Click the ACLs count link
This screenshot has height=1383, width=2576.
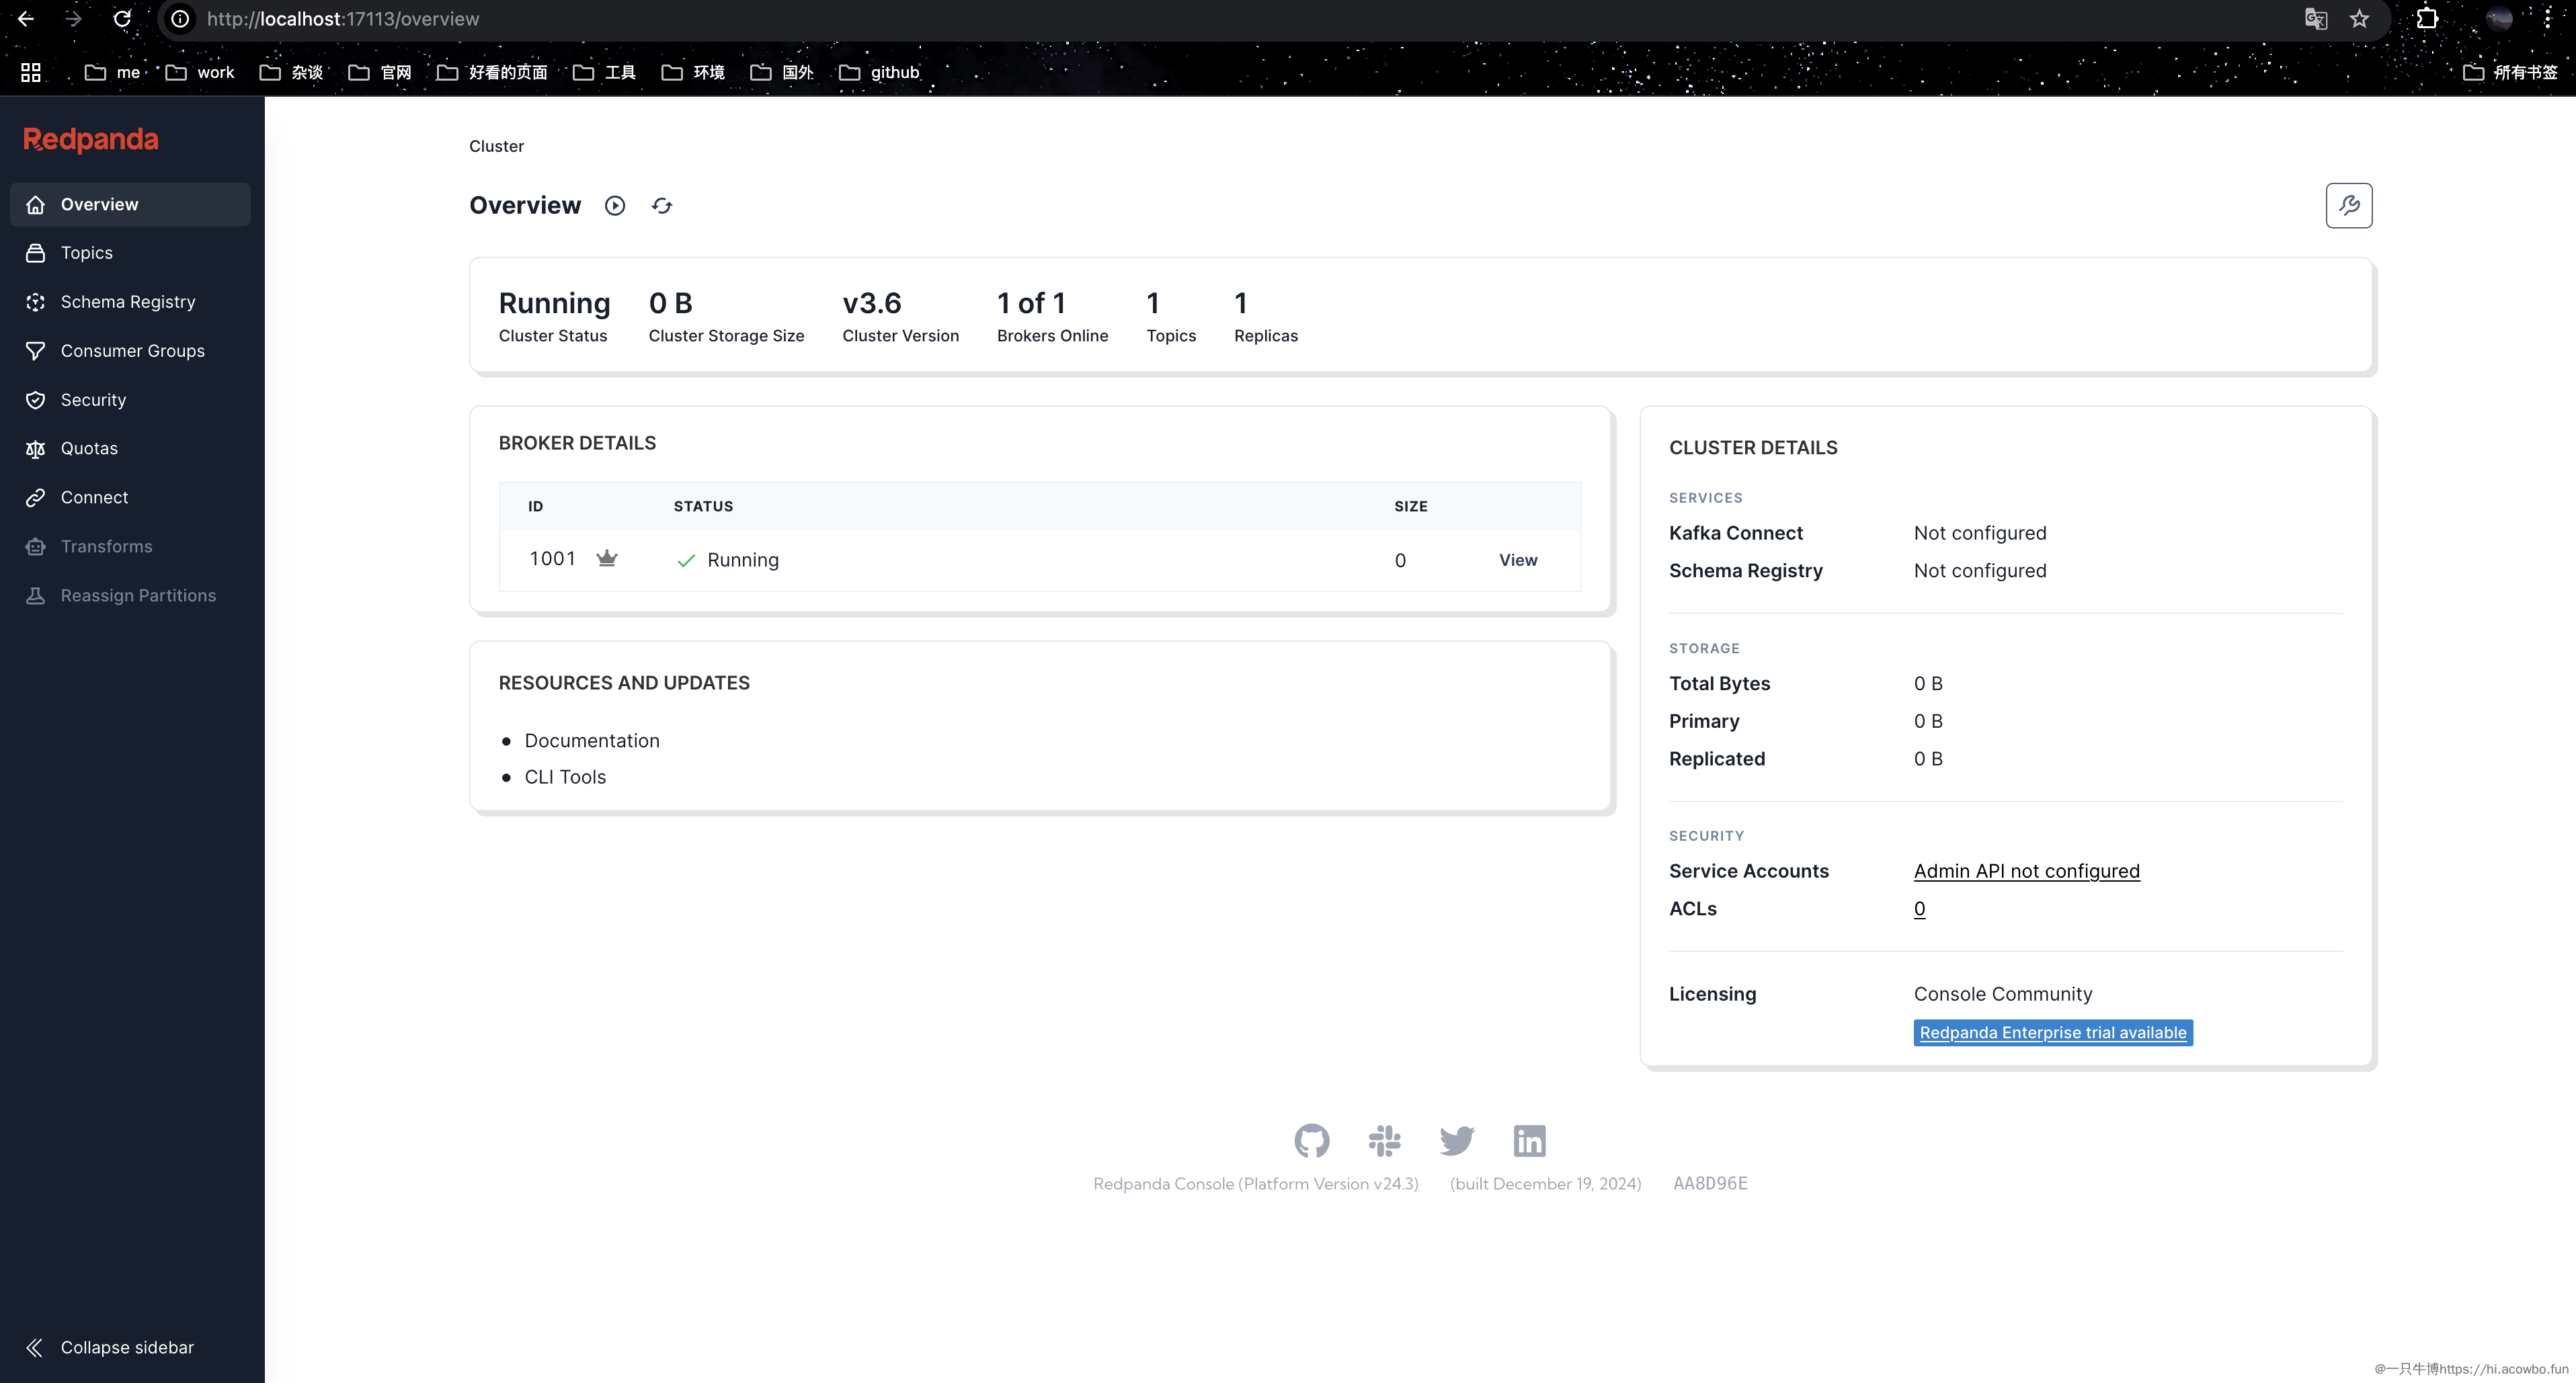[1919, 909]
